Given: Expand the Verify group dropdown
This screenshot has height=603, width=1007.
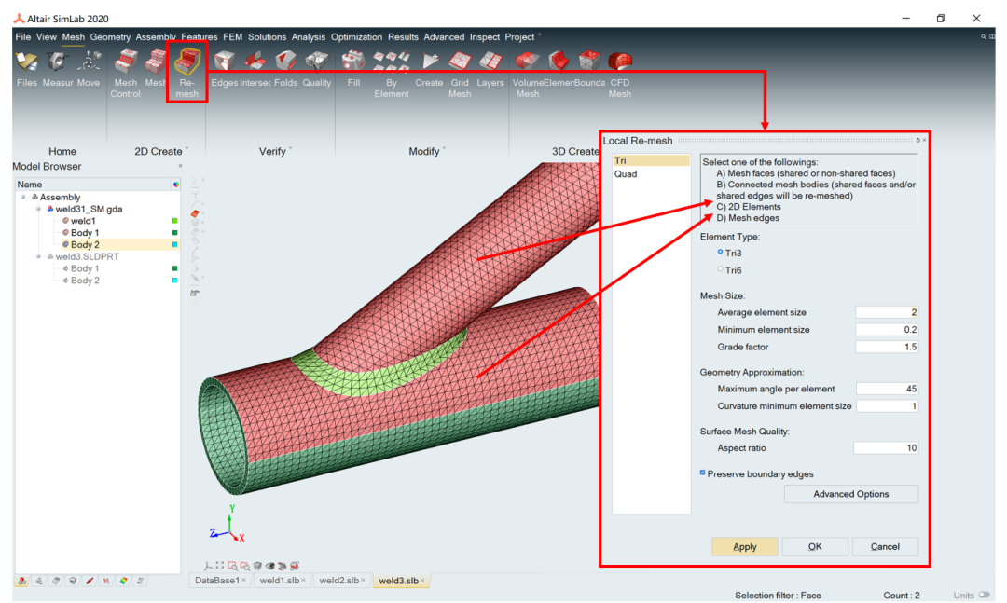Looking at the screenshot, I should point(290,150).
